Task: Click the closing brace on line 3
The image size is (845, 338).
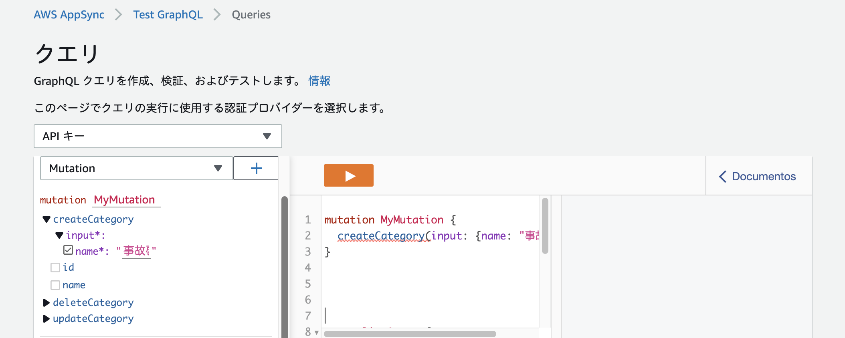Action: click(x=327, y=252)
